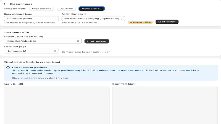This screenshot has height=124, width=221.
Task: Click the 'Apply to (left)' label
Action: pos(13,84)
